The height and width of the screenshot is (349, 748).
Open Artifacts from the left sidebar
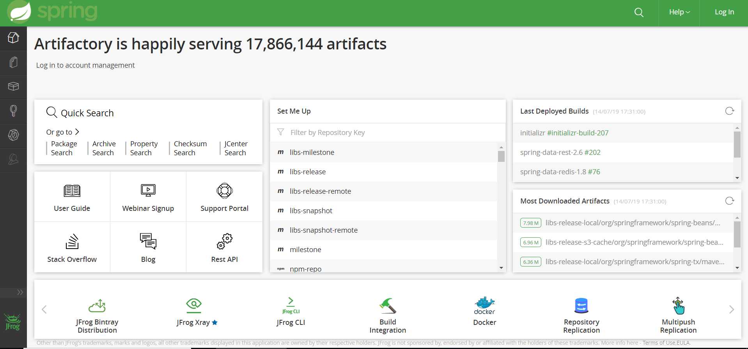click(13, 62)
